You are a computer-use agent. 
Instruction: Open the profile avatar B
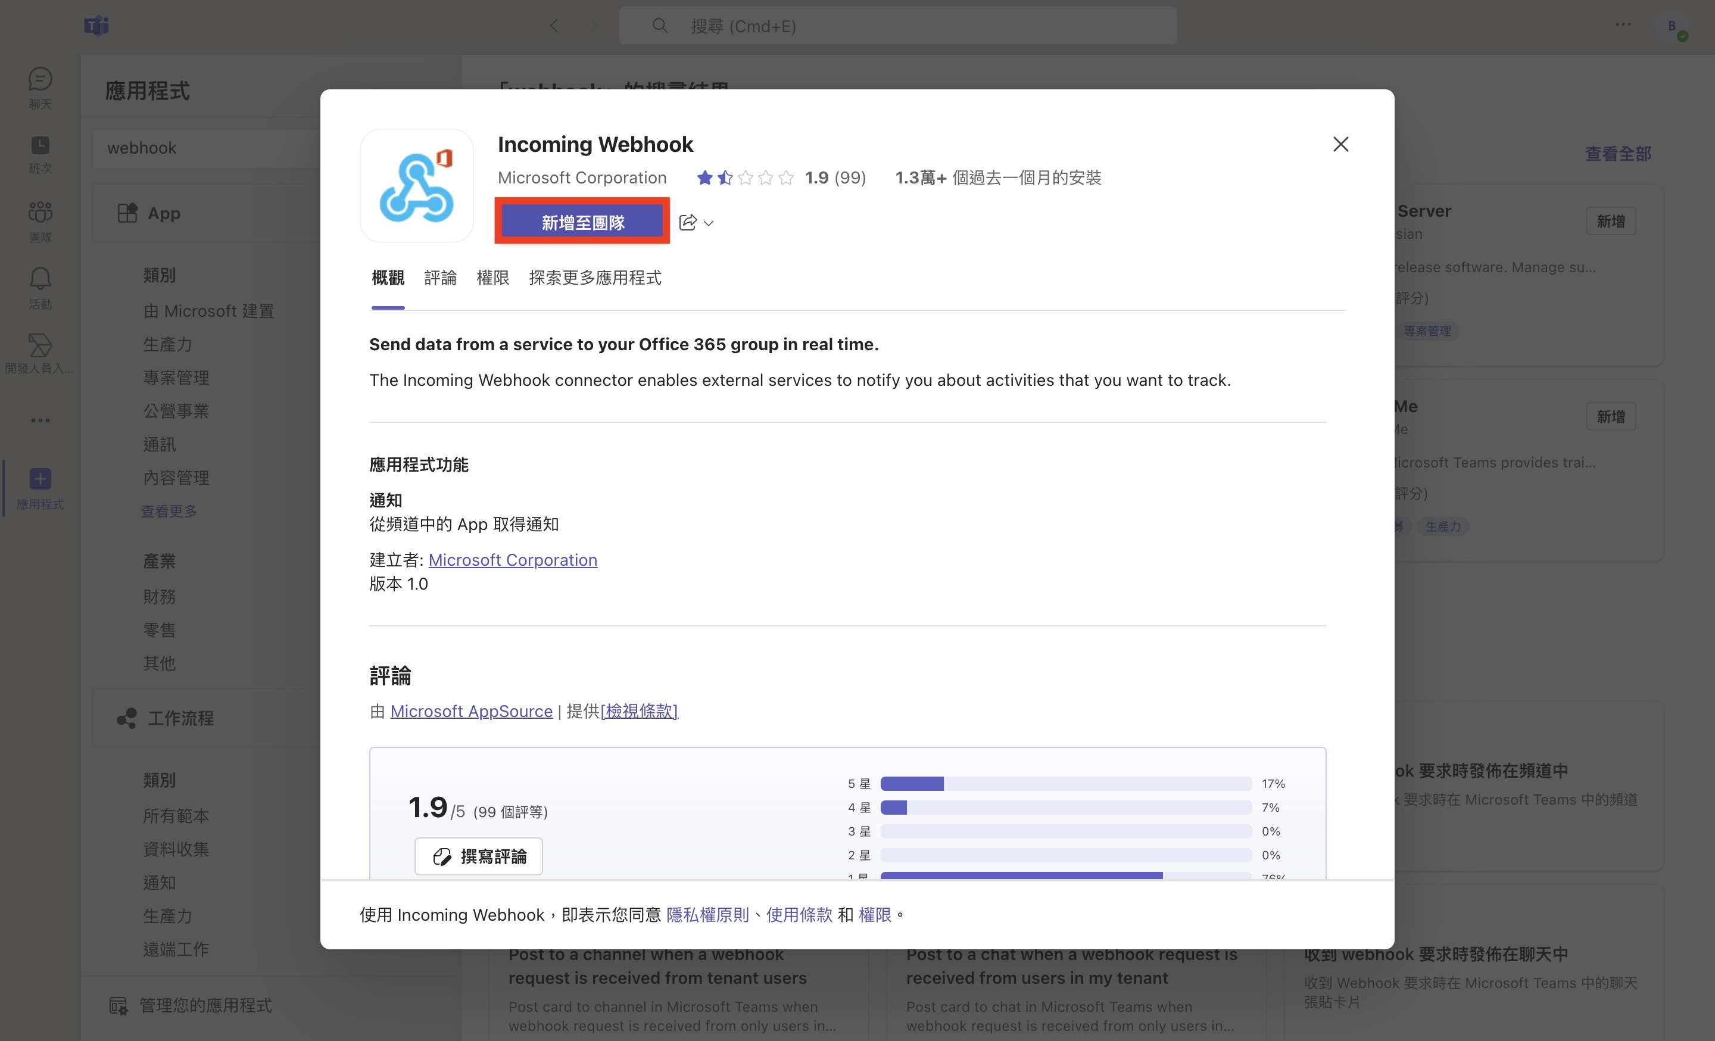1673,26
